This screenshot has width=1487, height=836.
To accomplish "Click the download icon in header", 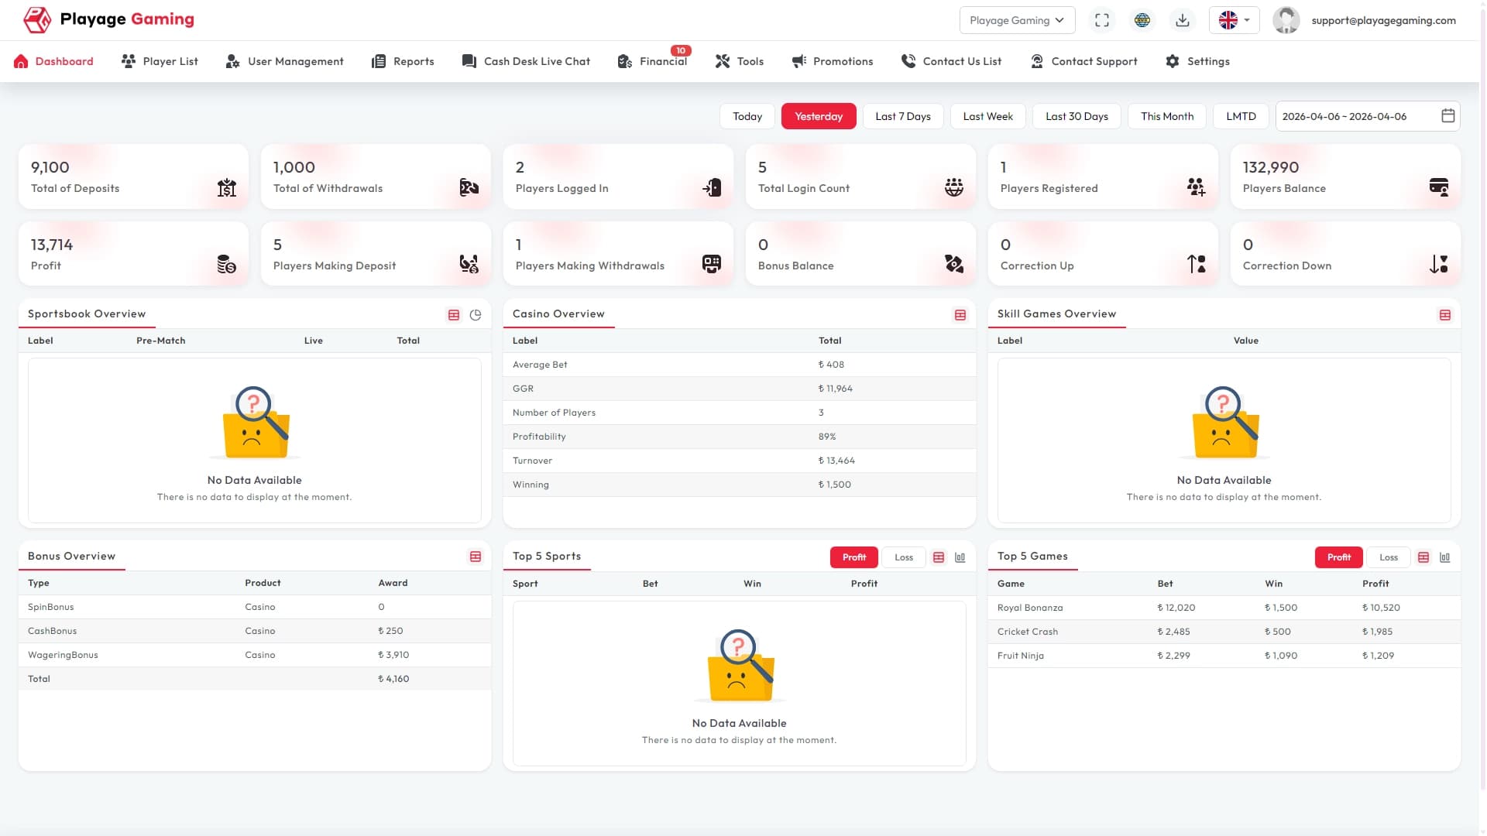I will [x=1183, y=20].
